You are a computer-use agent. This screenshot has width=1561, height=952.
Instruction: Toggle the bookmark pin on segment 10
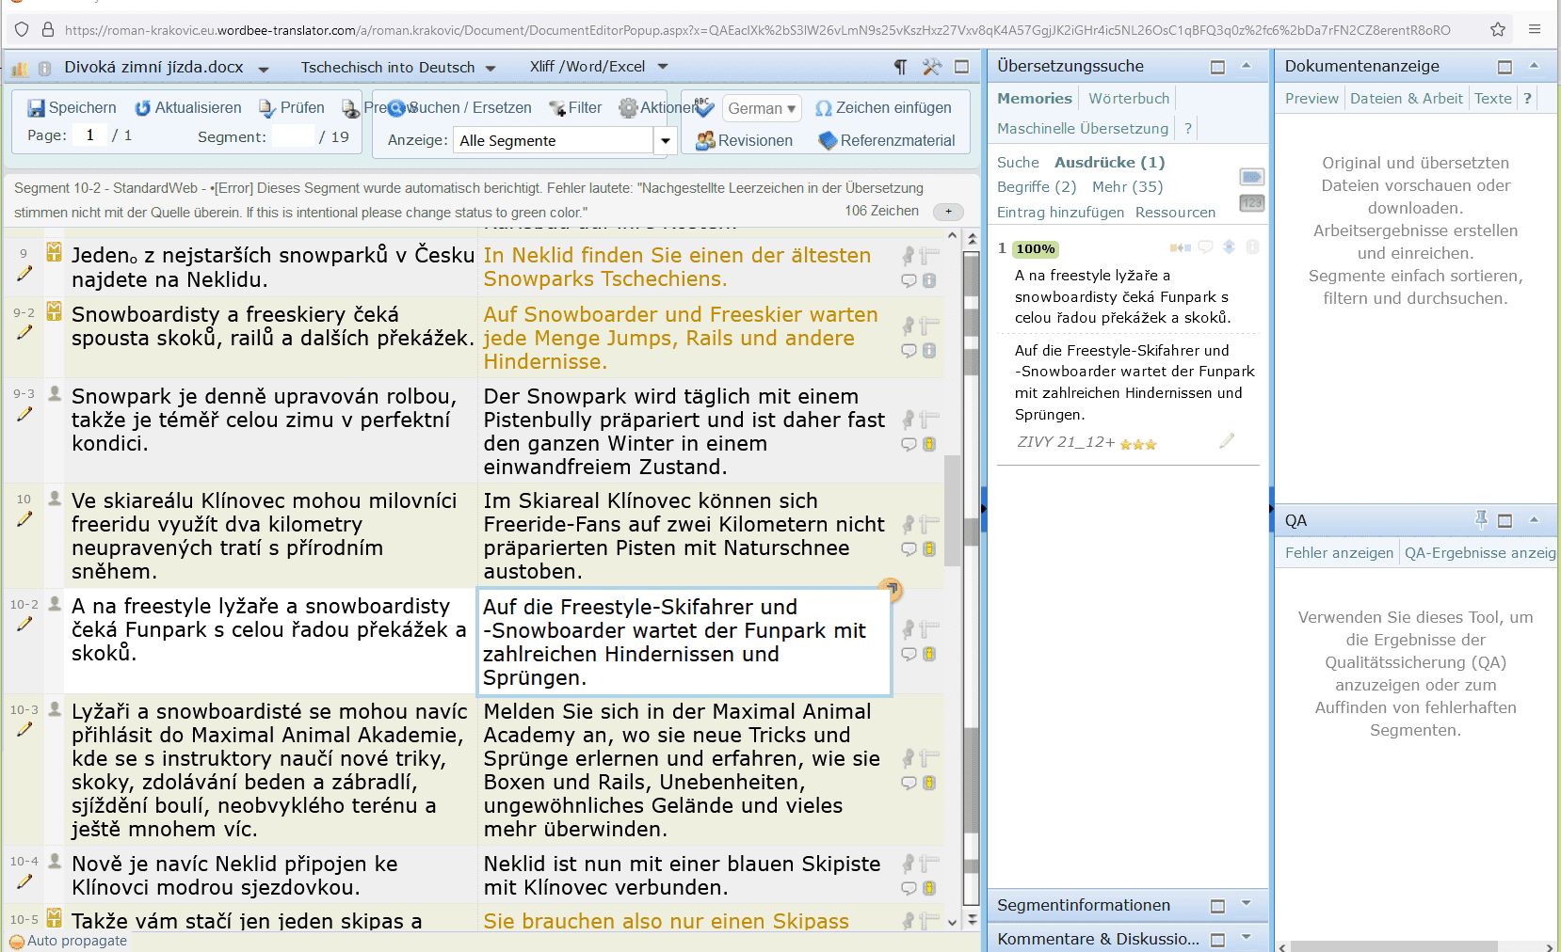pos(908,524)
